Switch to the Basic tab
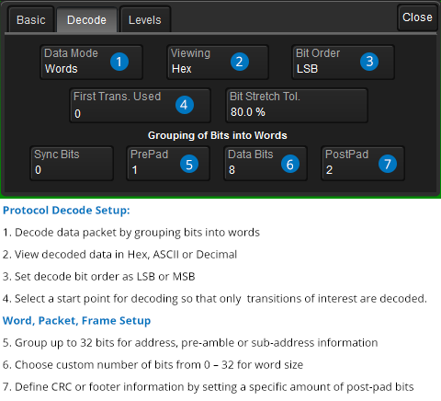Viewport: 441px width, 401px height. [31, 20]
